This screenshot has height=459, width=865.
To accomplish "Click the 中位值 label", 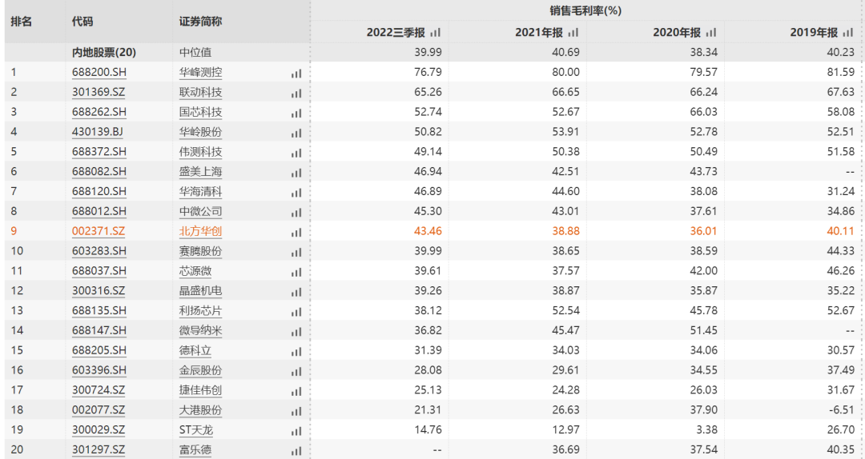I will coord(195,52).
